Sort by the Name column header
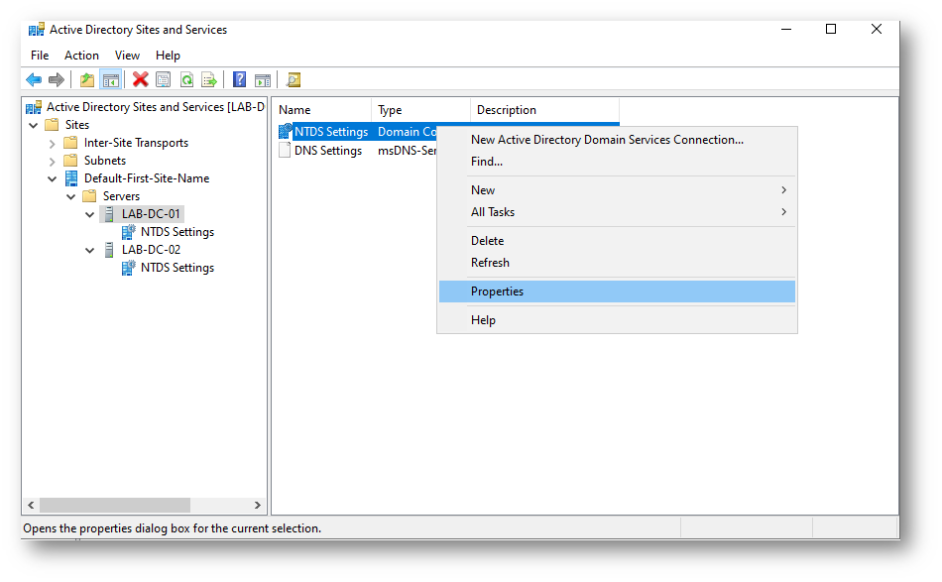Viewport: 942px width, 582px height. click(322, 110)
